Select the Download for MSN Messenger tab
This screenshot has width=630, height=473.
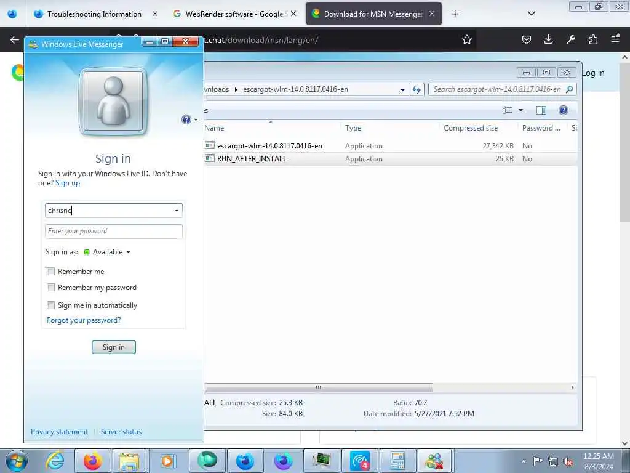pos(373,14)
